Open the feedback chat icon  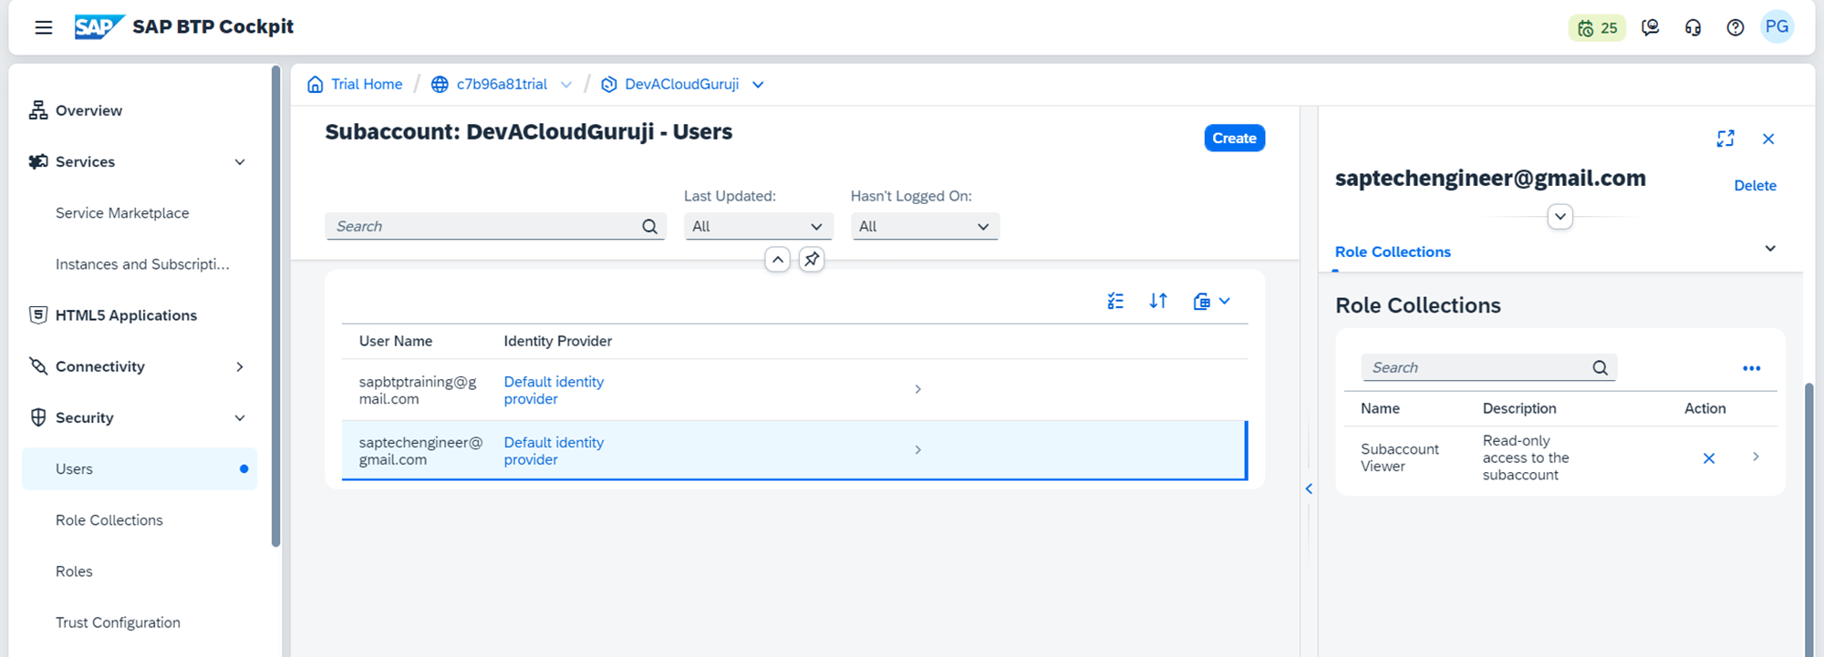click(x=1650, y=28)
